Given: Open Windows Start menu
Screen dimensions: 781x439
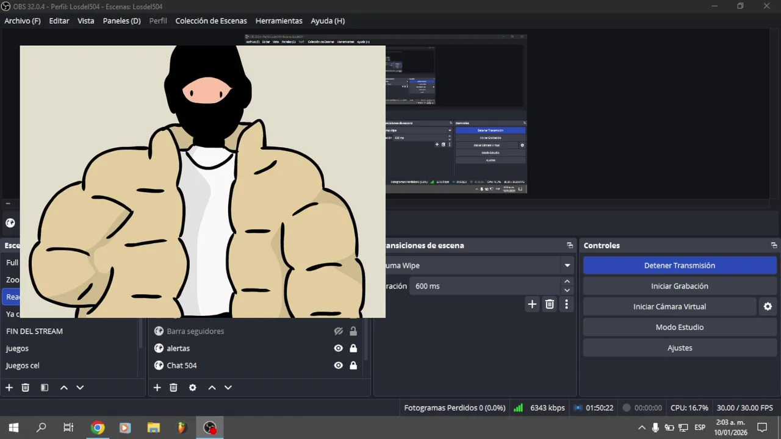Looking at the screenshot, I should point(13,427).
